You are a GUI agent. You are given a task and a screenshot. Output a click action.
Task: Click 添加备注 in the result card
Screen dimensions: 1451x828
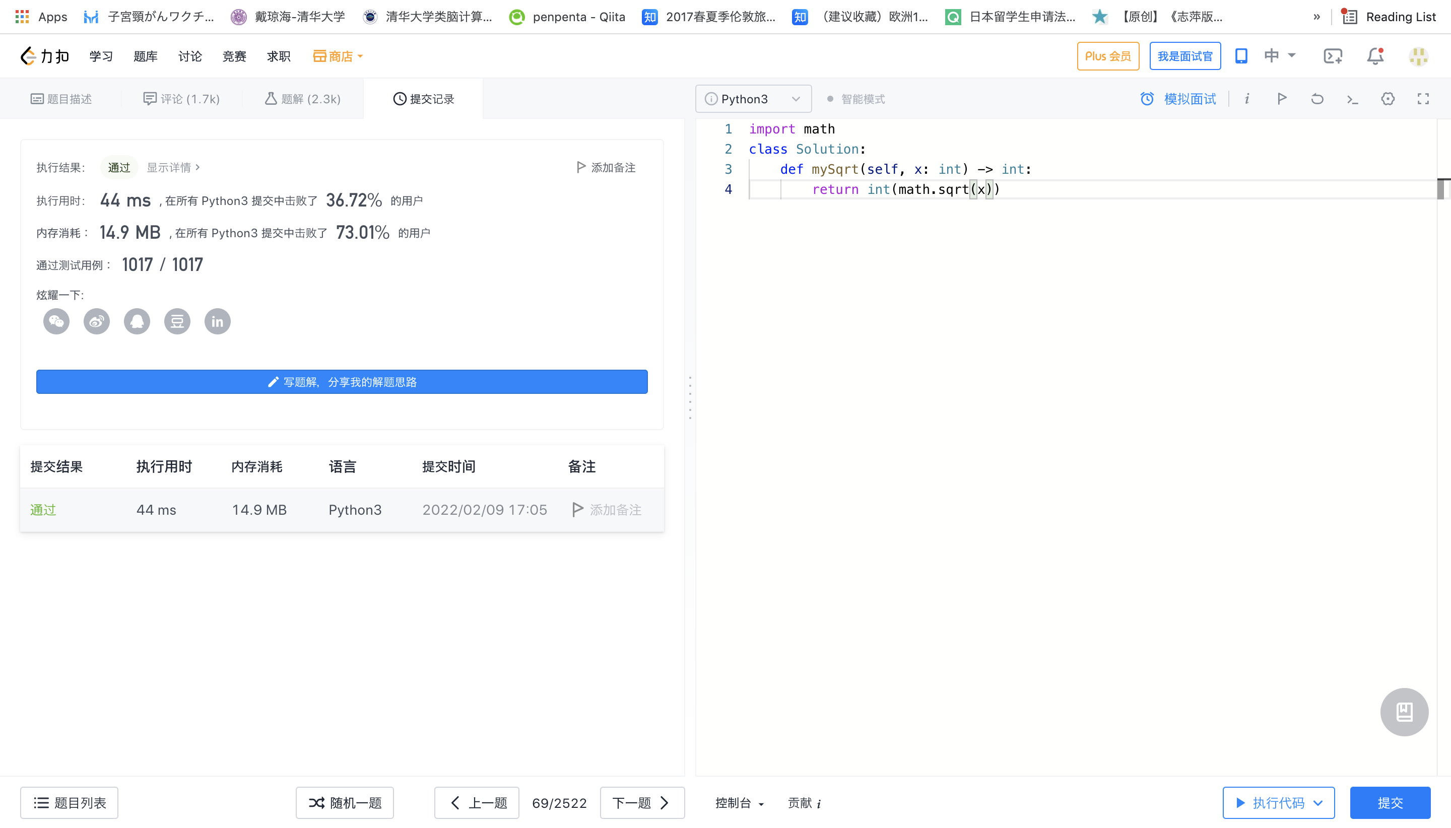(x=605, y=167)
